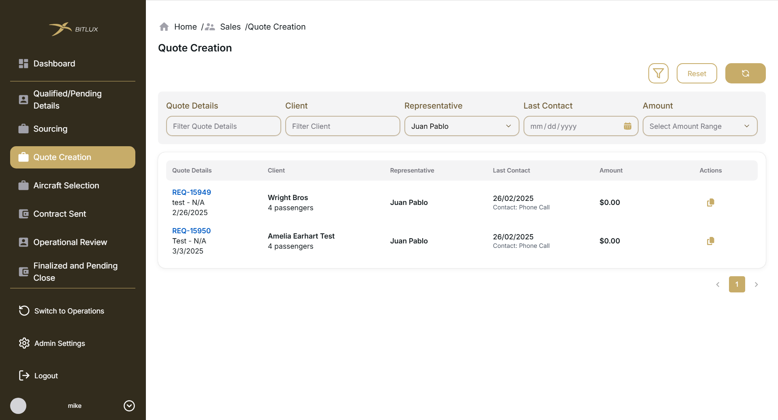Click the Home icon in breadcrumb
778x420 pixels.
tap(164, 27)
